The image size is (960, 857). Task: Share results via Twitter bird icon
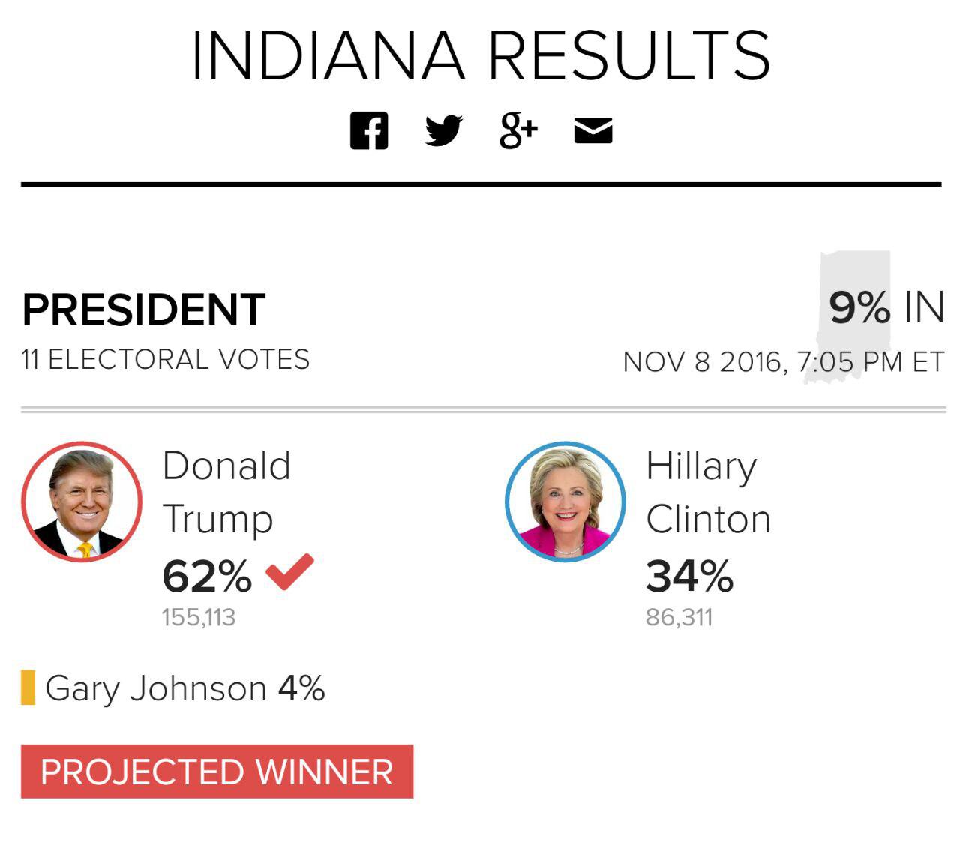(444, 131)
